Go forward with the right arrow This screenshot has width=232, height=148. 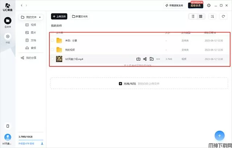point(26,5)
